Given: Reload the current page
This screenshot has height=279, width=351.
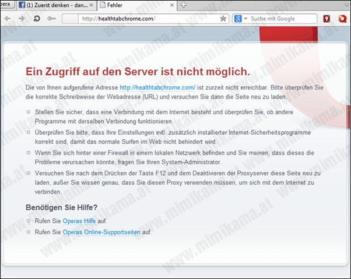Looking at the screenshot, I should pyautogui.click(x=37, y=19).
